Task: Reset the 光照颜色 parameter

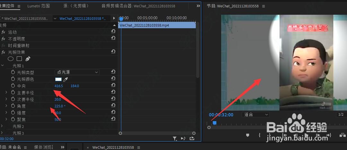Action: (113, 79)
